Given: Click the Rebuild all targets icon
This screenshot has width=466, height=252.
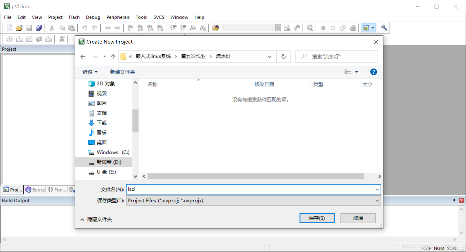Looking at the screenshot, I should [29, 39].
